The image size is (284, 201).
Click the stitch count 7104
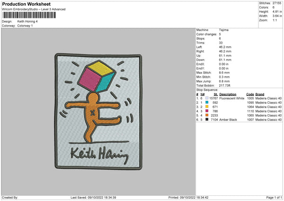(x=214, y=120)
